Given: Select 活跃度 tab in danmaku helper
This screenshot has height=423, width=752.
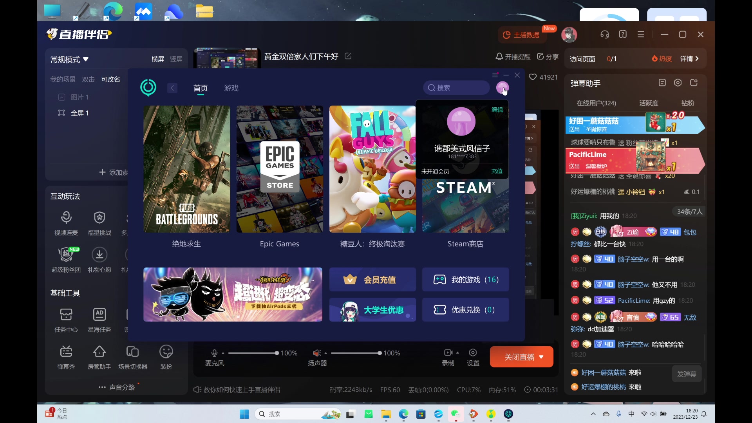Looking at the screenshot, I should click(649, 103).
